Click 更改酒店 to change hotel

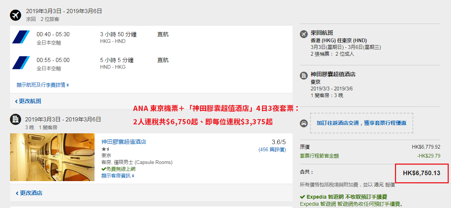pyautogui.click(x=29, y=193)
